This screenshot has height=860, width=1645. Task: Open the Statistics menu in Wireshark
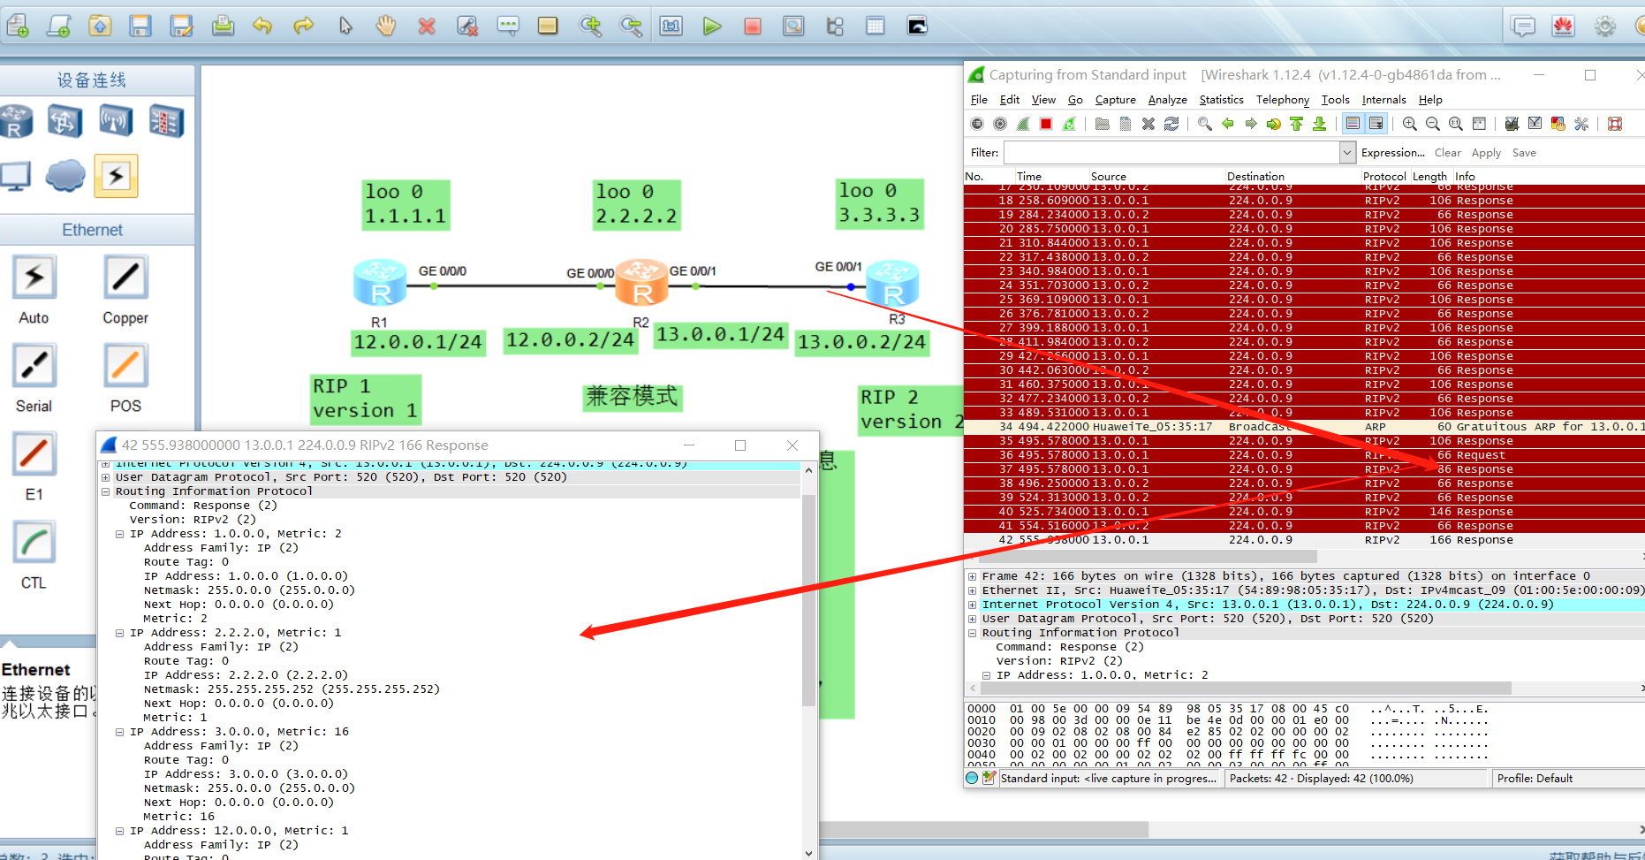1220,99
